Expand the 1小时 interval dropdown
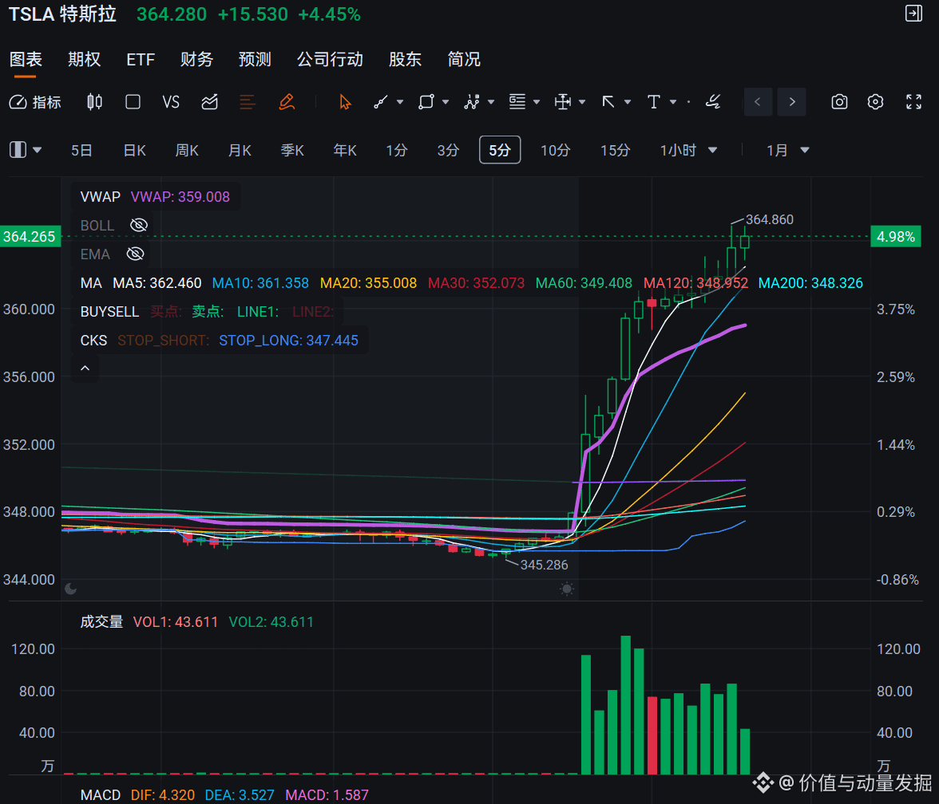Viewport: 939px width, 804px height. pos(712,150)
